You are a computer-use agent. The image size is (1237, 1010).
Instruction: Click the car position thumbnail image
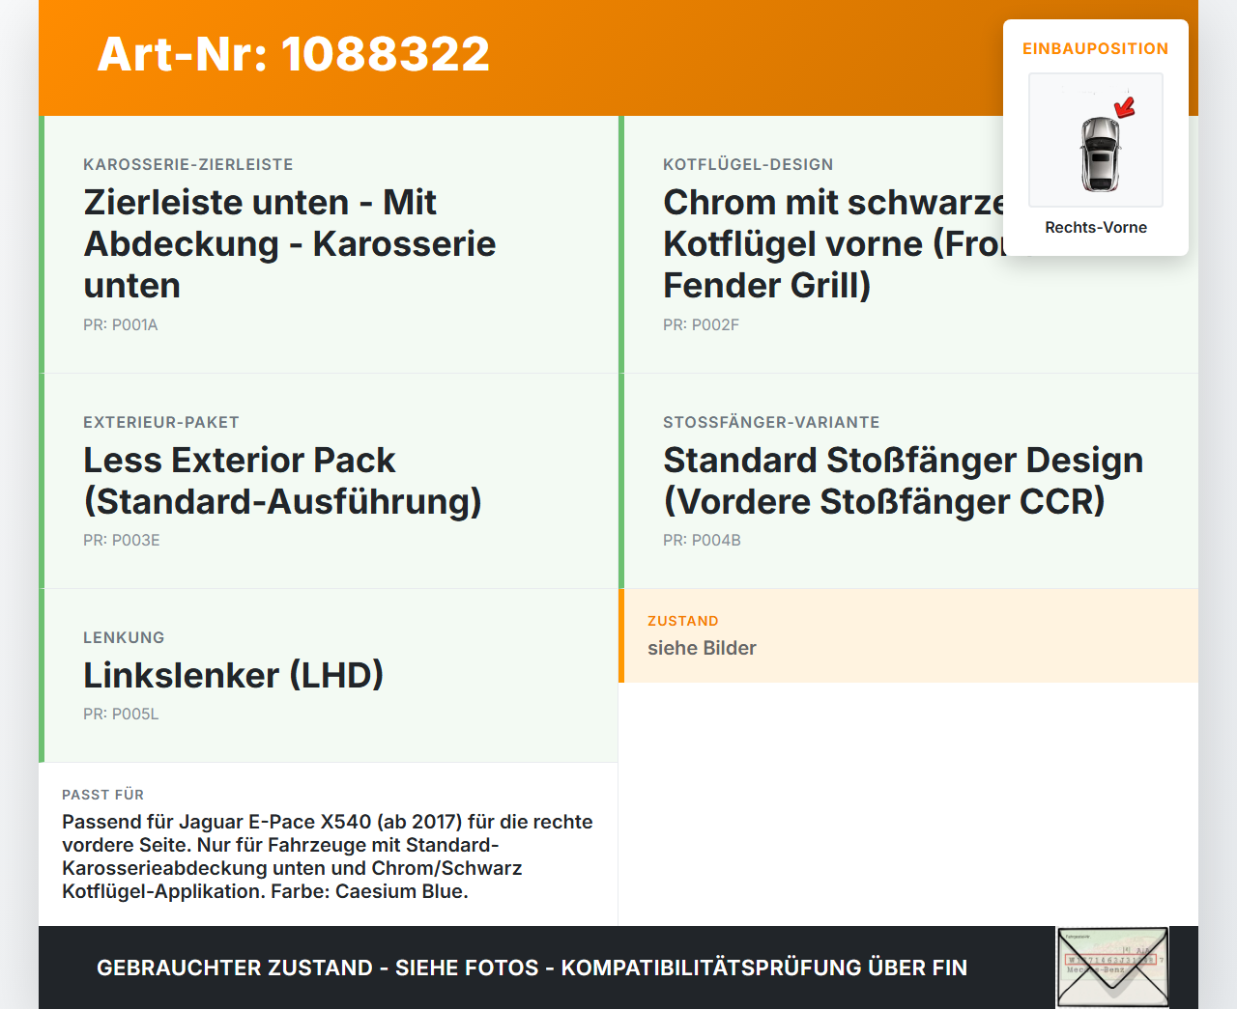click(x=1096, y=140)
